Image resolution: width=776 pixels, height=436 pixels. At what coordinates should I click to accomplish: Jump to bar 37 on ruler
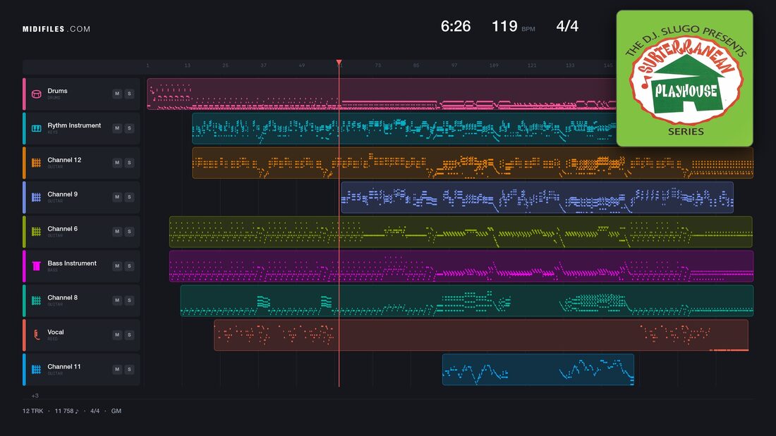[263, 66]
